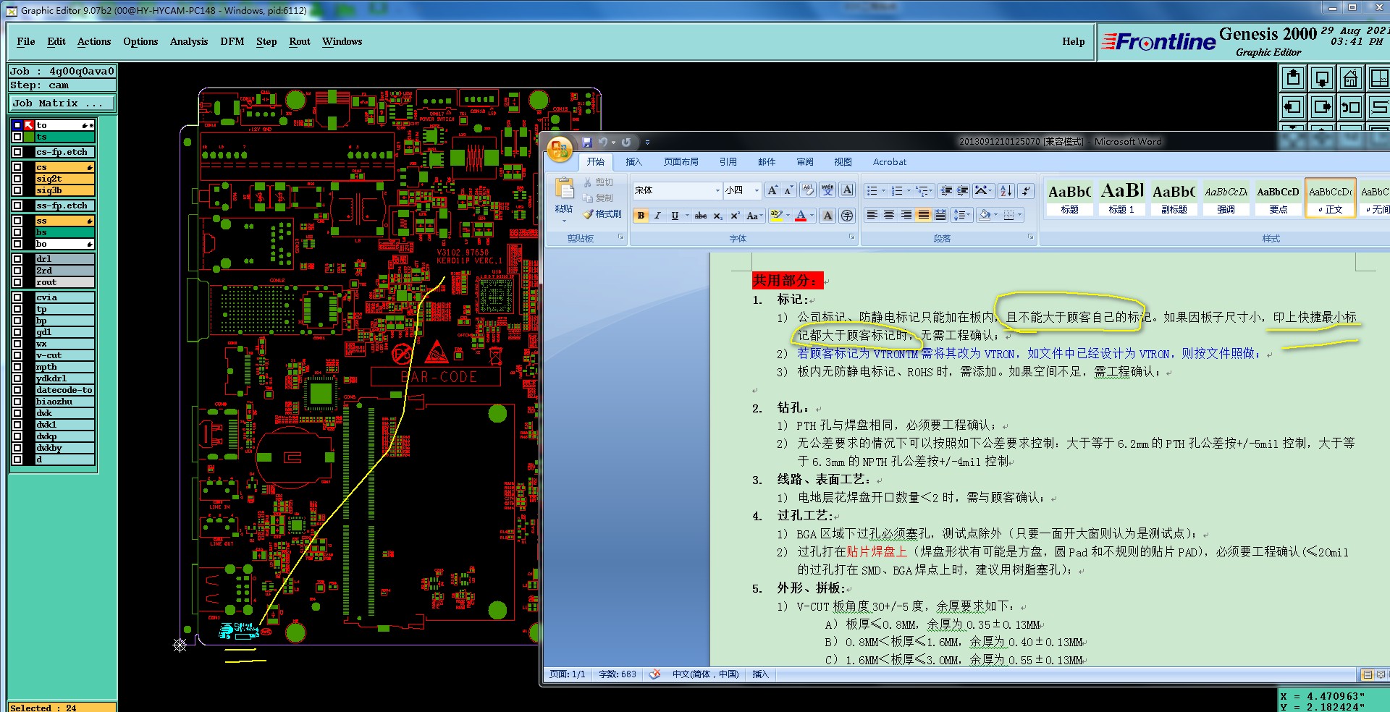Click the grow font icon
The width and height of the screenshot is (1390, 712).
(x=772, y=190)
